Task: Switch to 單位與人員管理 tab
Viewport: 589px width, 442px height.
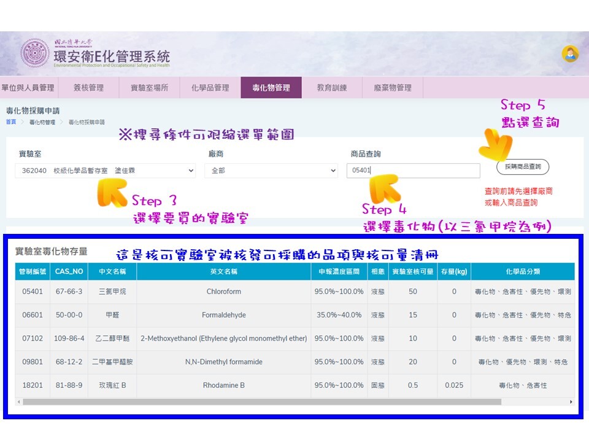Action: point(28,88)
